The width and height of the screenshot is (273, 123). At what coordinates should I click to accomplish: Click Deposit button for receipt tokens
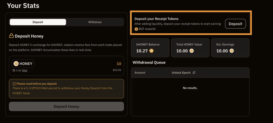pos(235,24)
